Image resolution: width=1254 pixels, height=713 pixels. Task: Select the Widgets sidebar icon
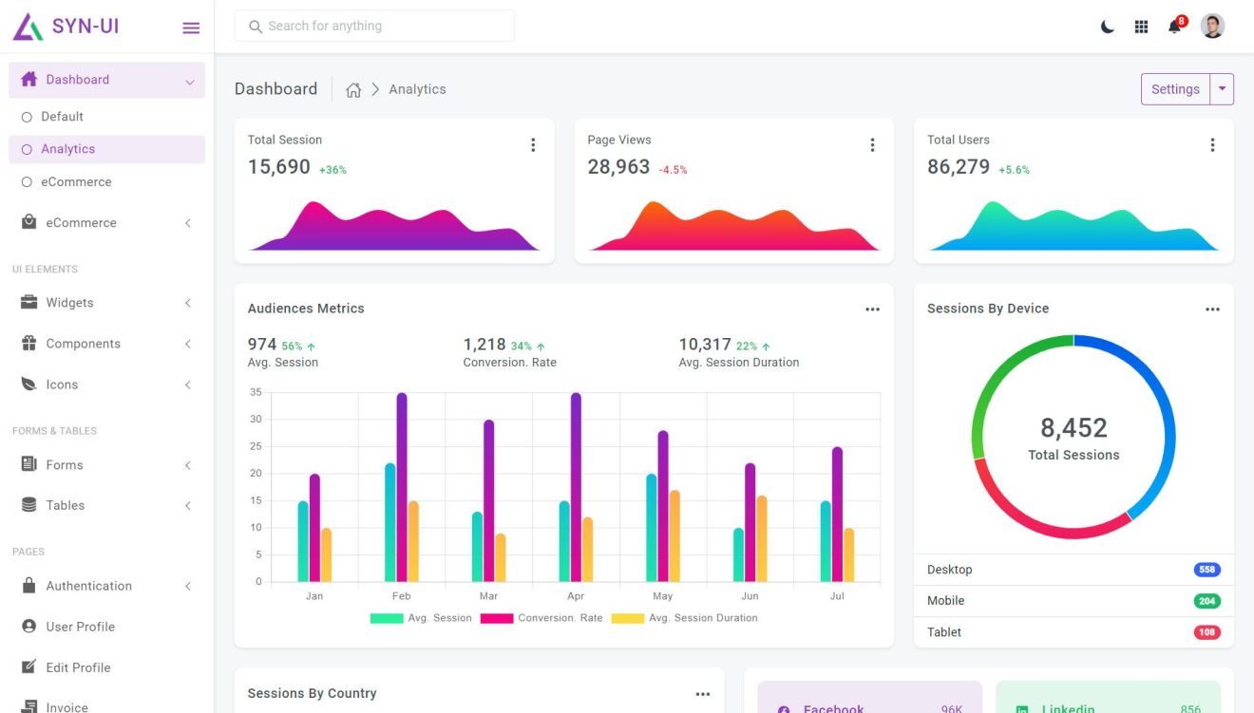tap(26, 302)
